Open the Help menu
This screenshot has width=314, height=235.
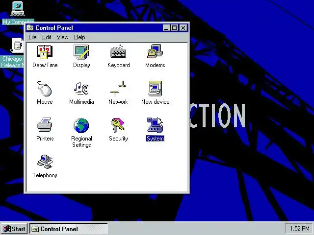(79, 37)
